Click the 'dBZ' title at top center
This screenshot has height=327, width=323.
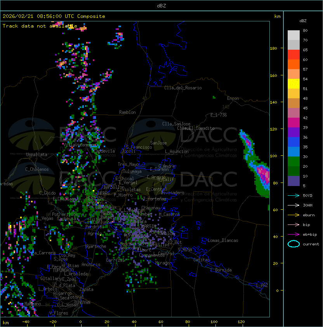pyautogui.click(x=161, y=6)
